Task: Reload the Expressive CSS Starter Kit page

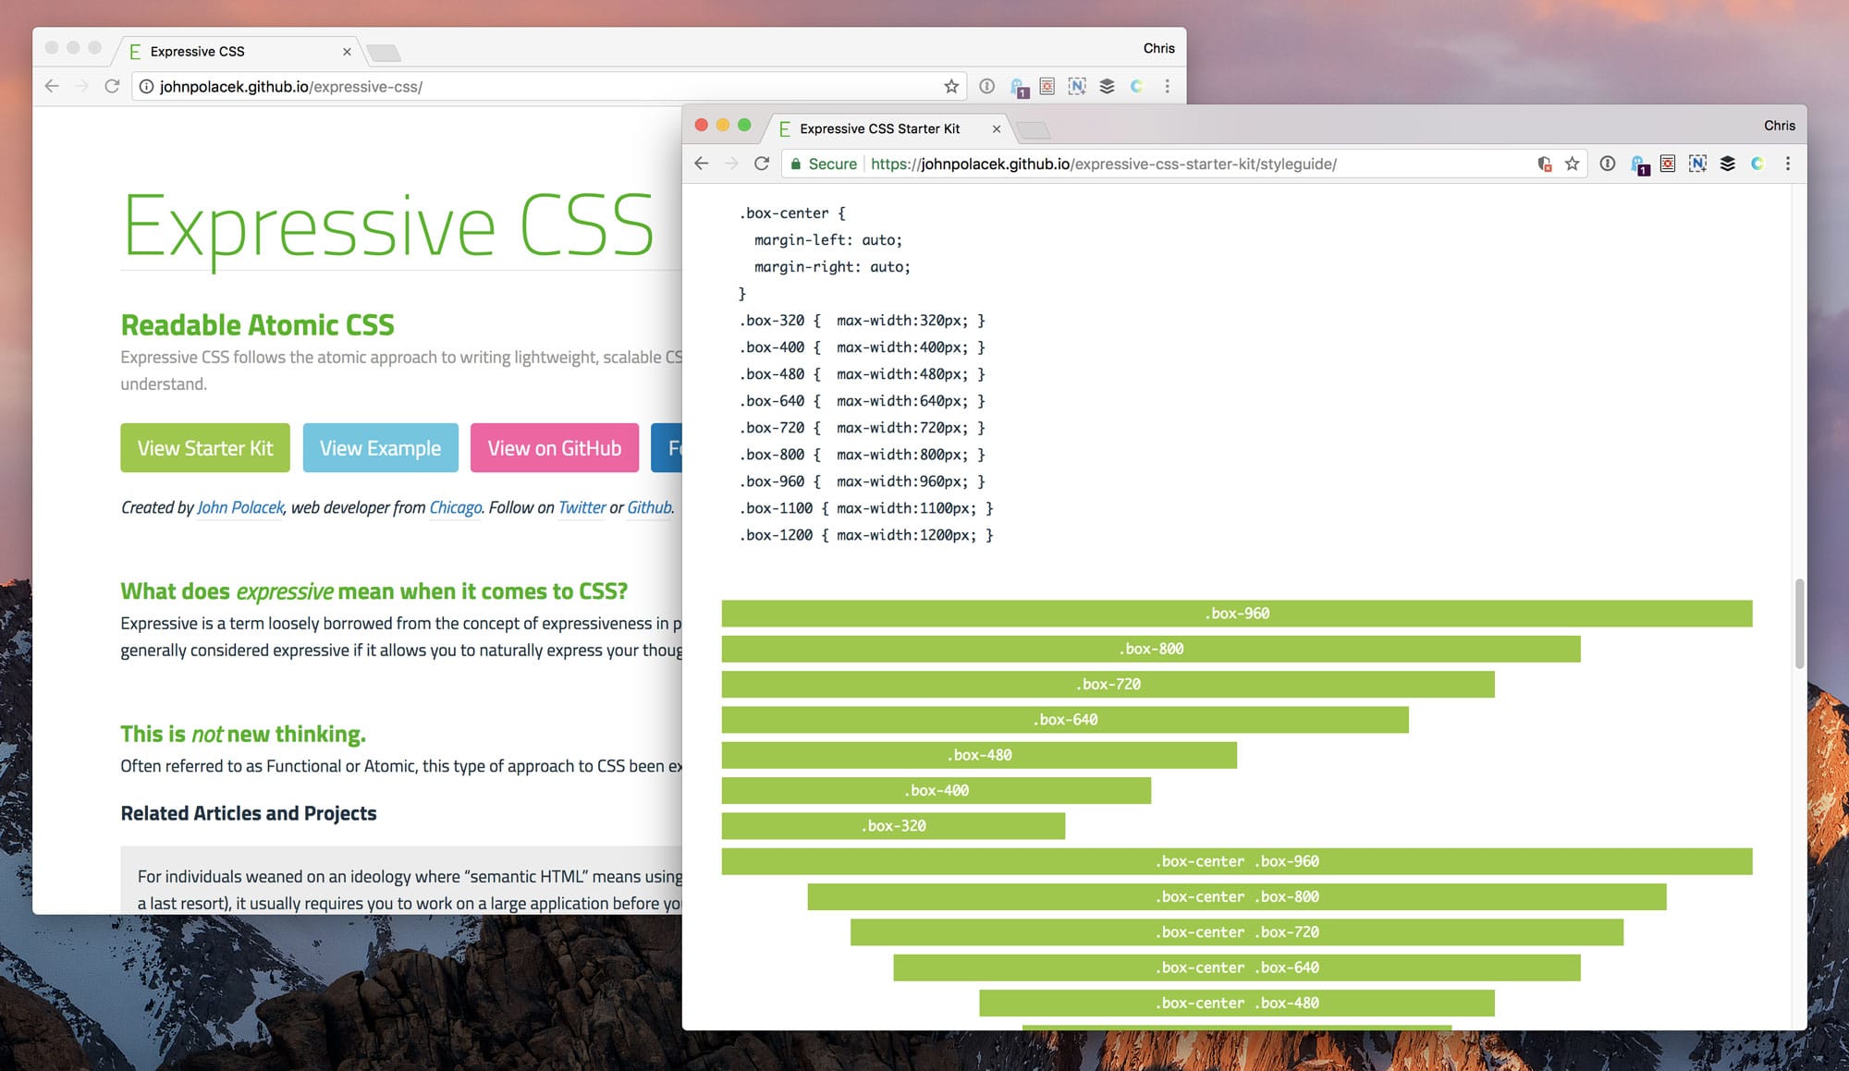Action: click(x=762, y=164)
